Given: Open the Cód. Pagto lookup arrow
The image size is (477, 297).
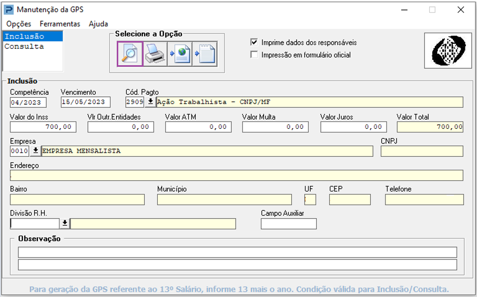Looking at the screenshot, I should (150, 102).
